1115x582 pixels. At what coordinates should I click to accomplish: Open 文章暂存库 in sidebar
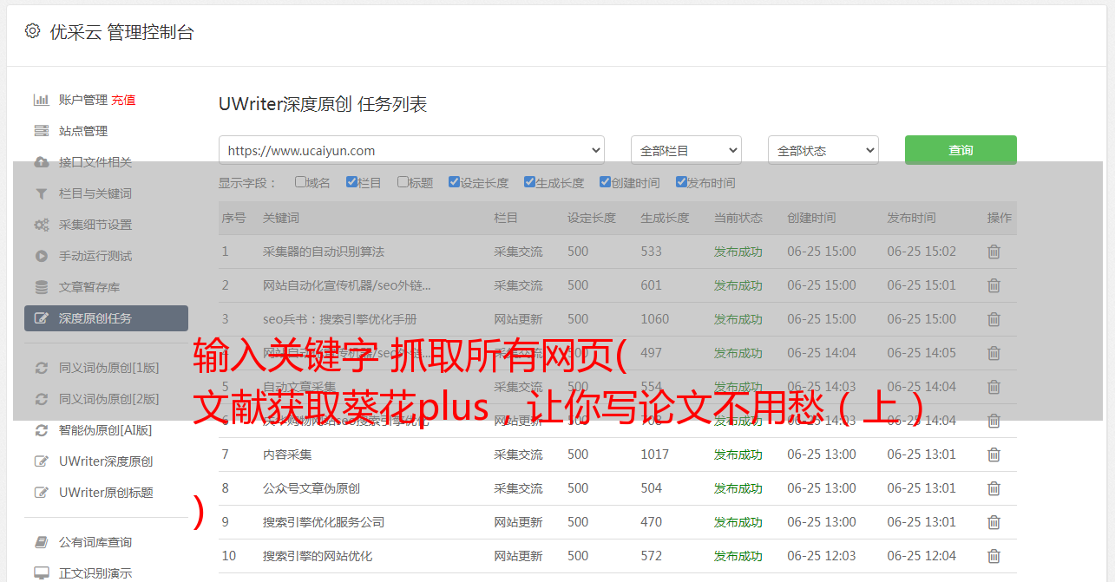[89, 287]
